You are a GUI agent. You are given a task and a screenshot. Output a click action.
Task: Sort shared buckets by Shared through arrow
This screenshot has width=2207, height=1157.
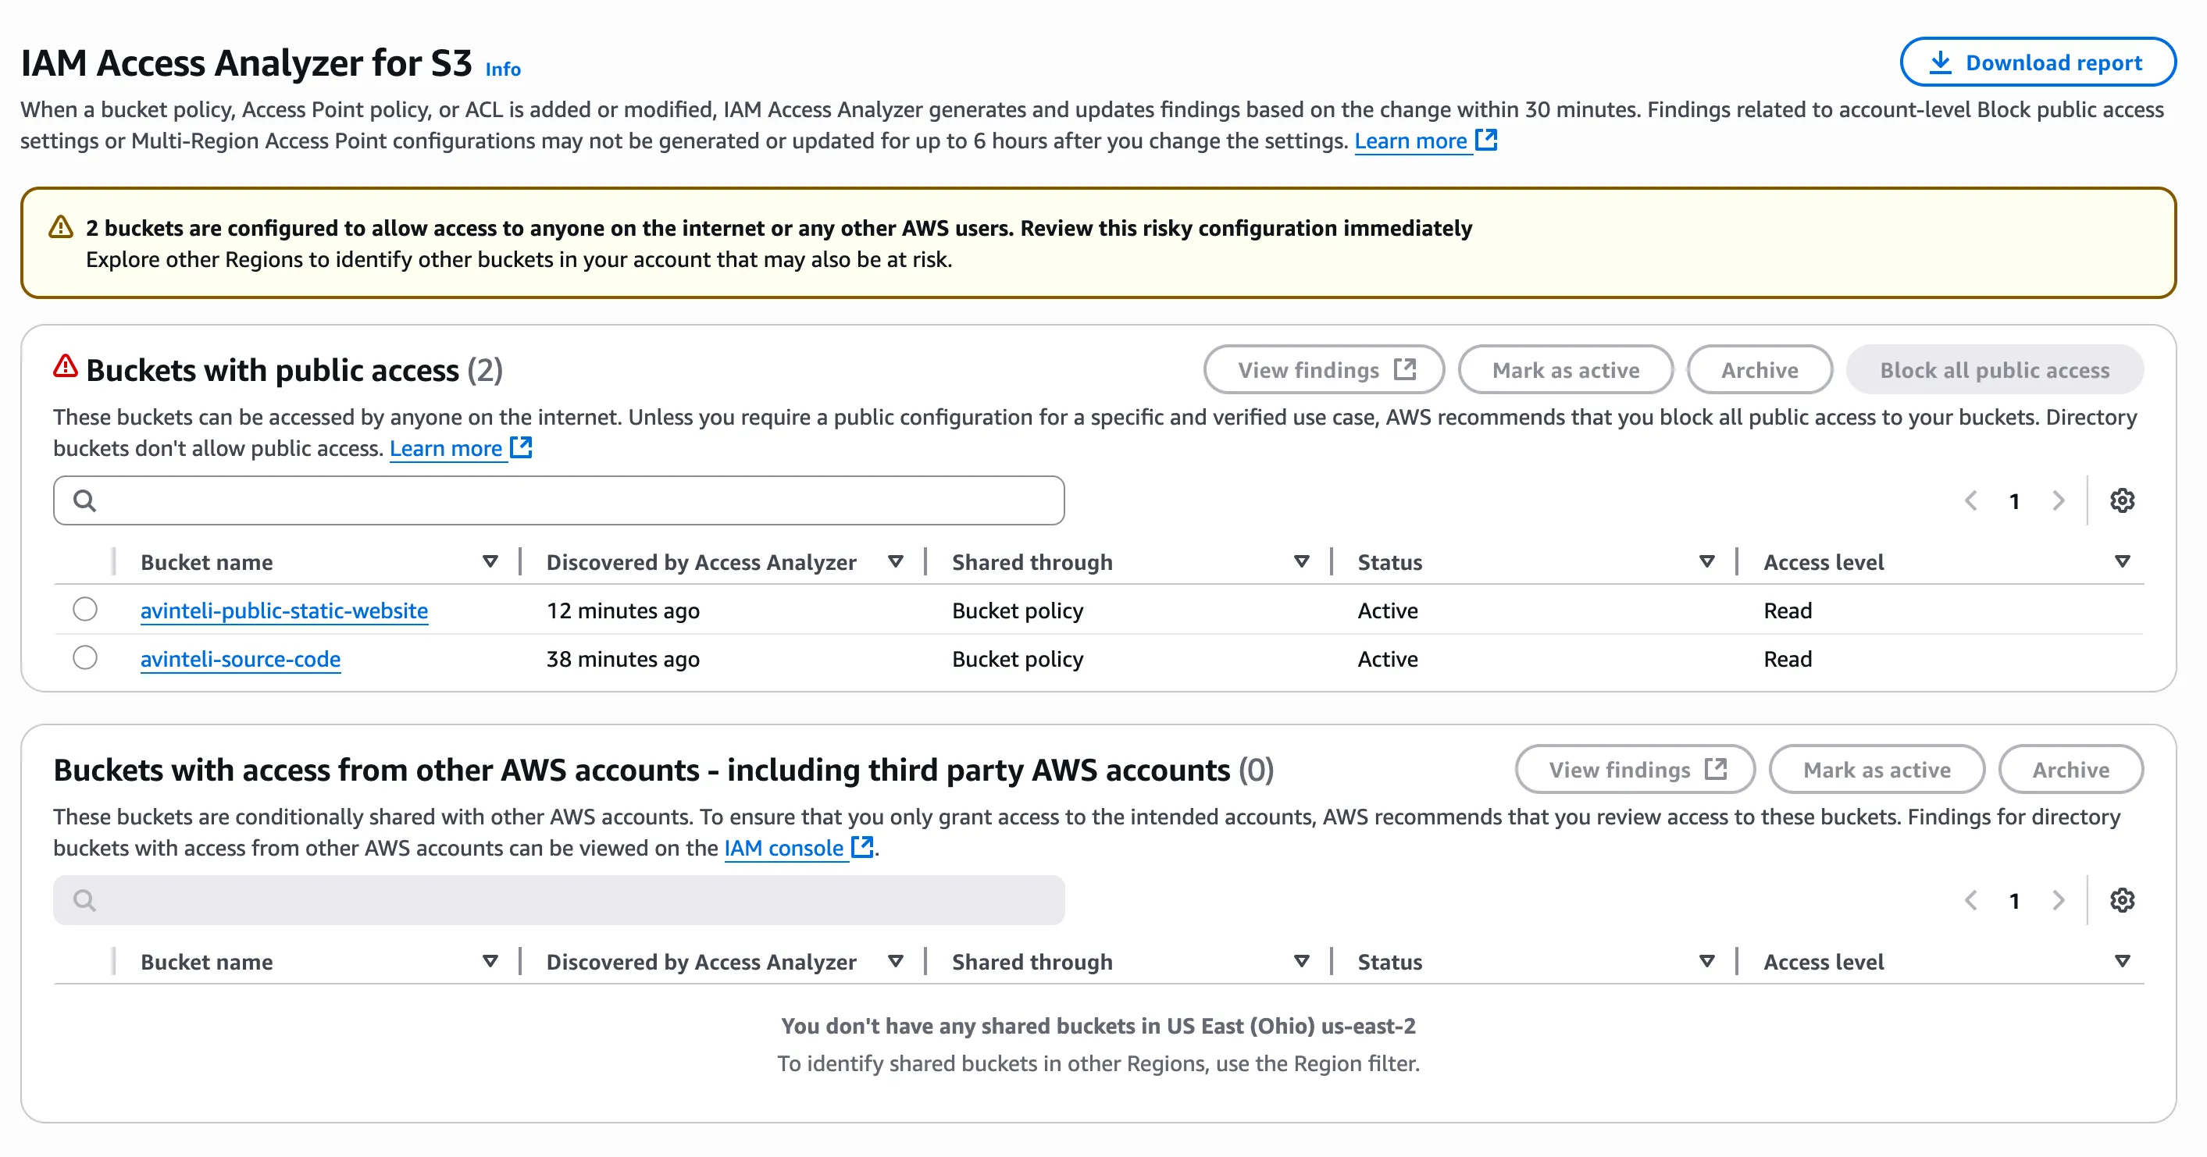1301,961
